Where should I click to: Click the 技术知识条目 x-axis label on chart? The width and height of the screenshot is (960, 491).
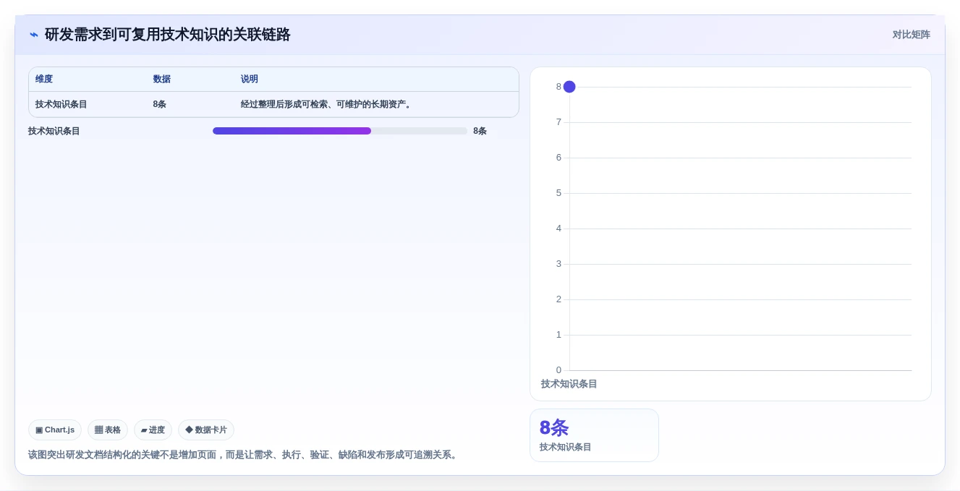tap(569, 384)
